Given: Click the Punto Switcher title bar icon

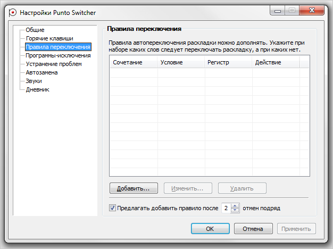Looking at the screenshot, I should (x=13, y=13).
